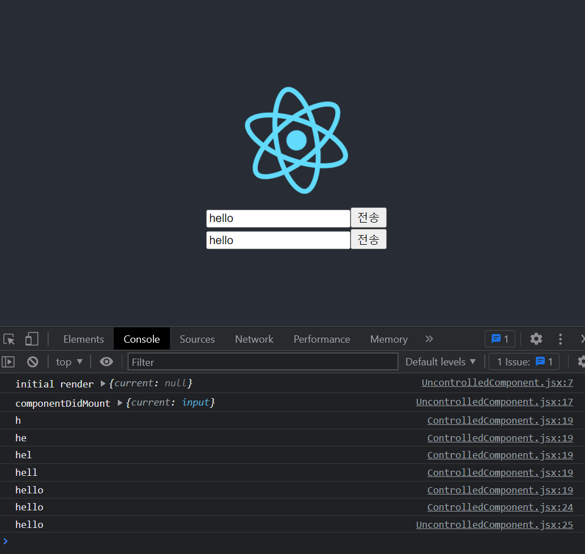Image resolution: width=585 pixels, height=554 pixels.
Task: Toggle the device toolbar icon
Action: [32, 339]
